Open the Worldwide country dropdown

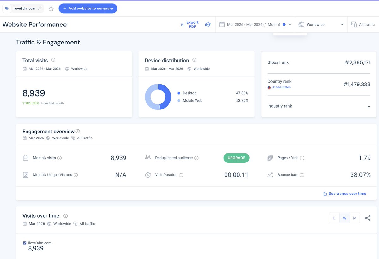321,25
